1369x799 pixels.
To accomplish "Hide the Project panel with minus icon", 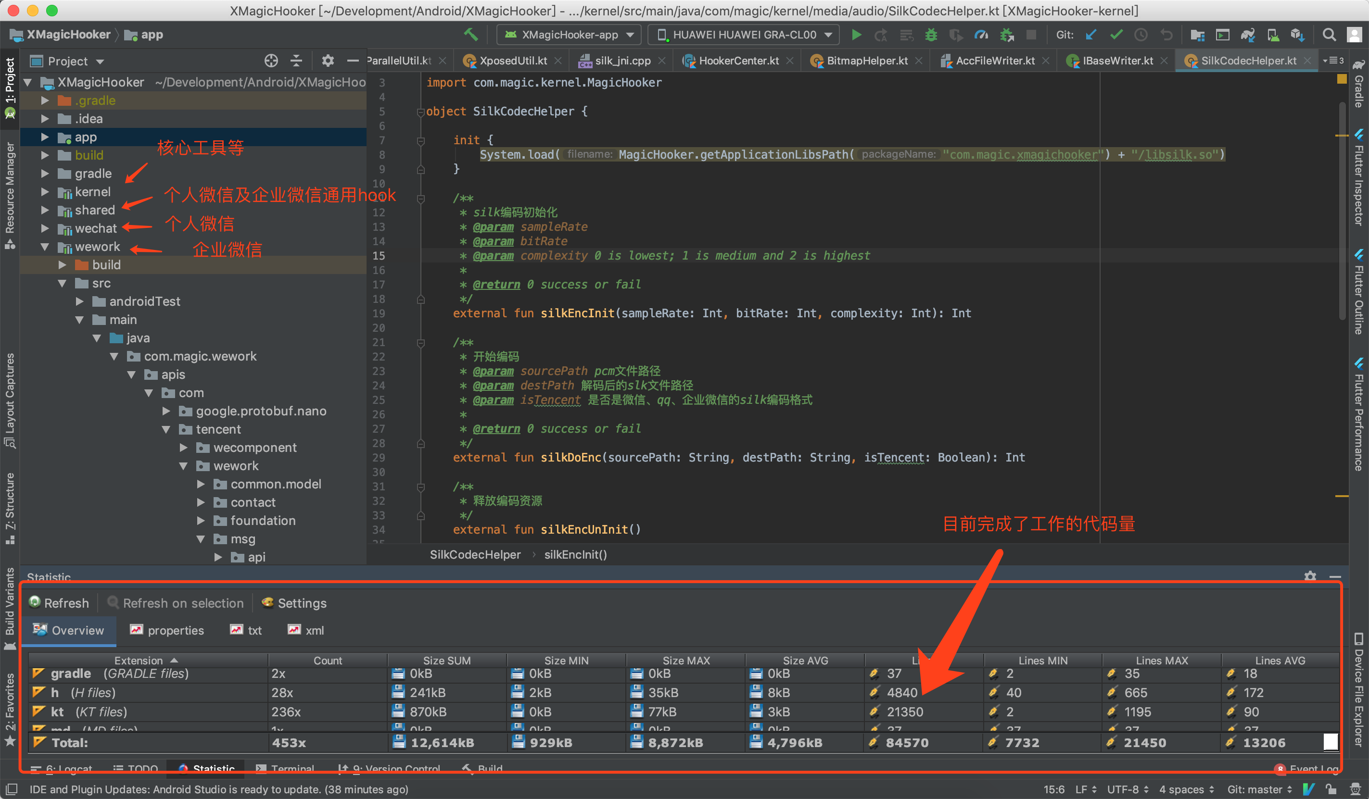I will 353,61.
